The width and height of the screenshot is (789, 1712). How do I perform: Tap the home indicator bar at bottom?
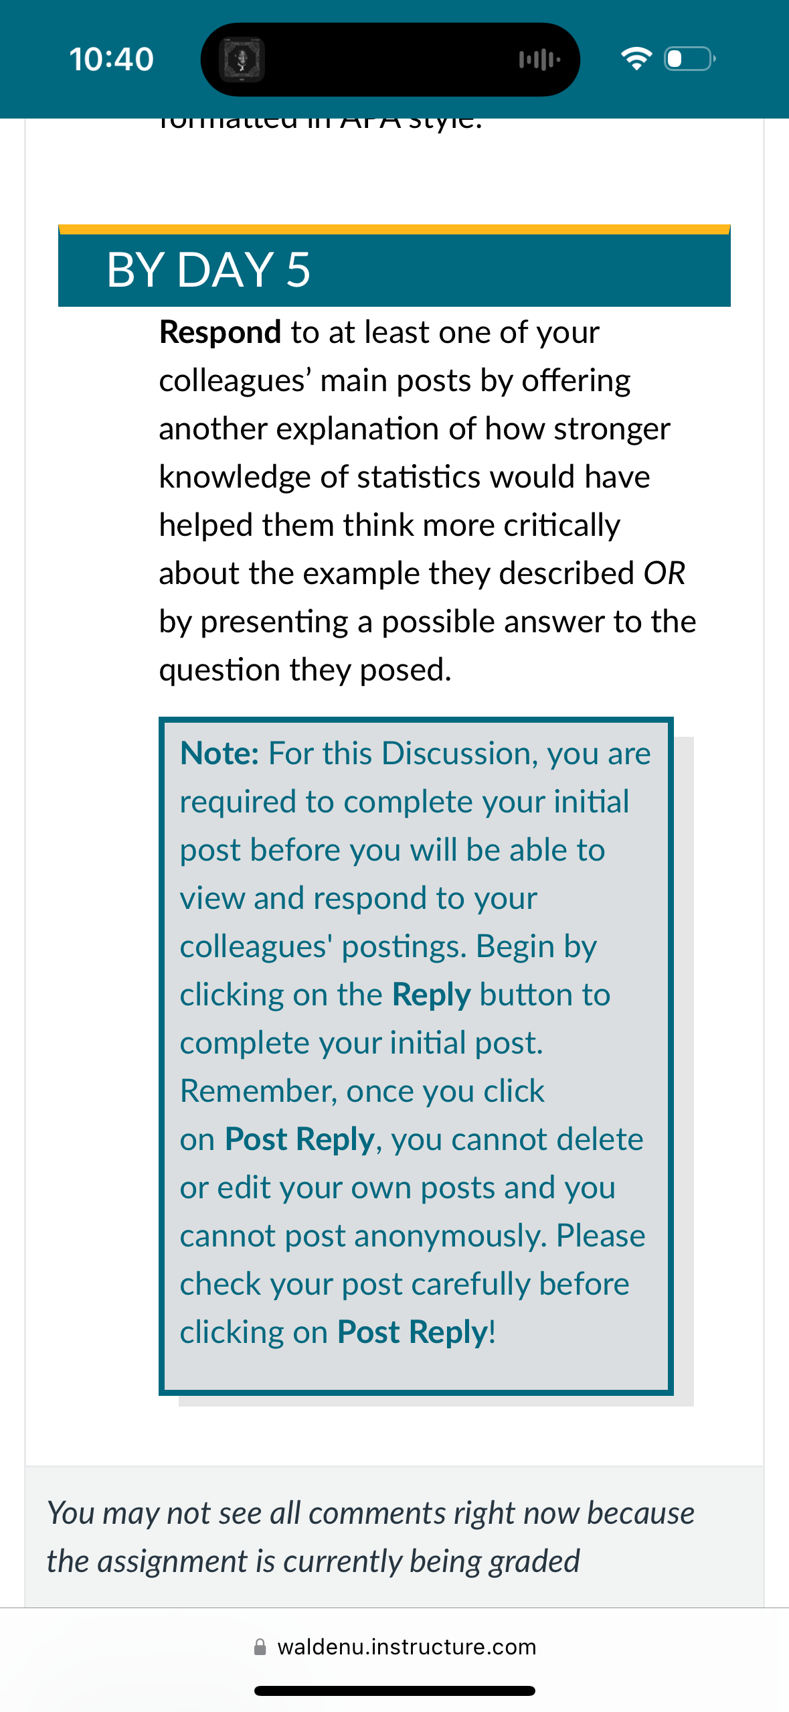(395, 1691)
